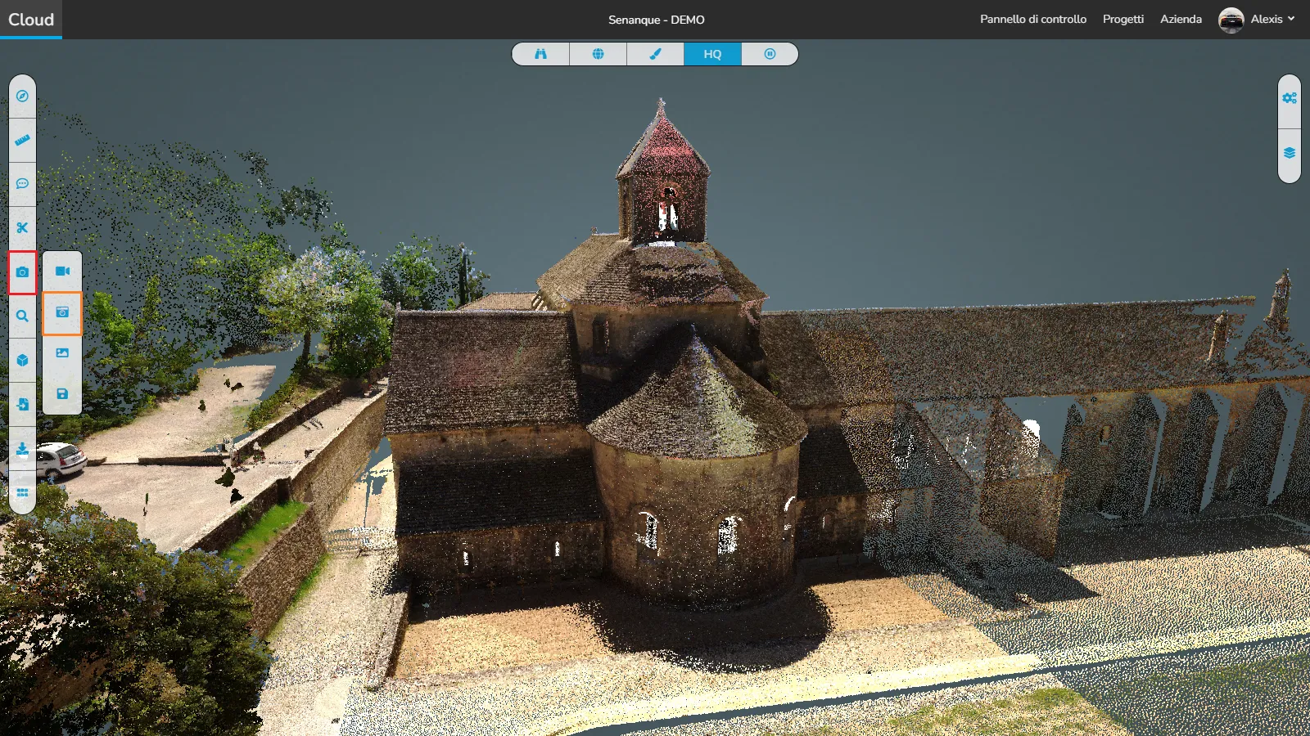Click the Senanque - DEMO title
This screenshot has height=736, width=1310.
[x=656, y=20]
